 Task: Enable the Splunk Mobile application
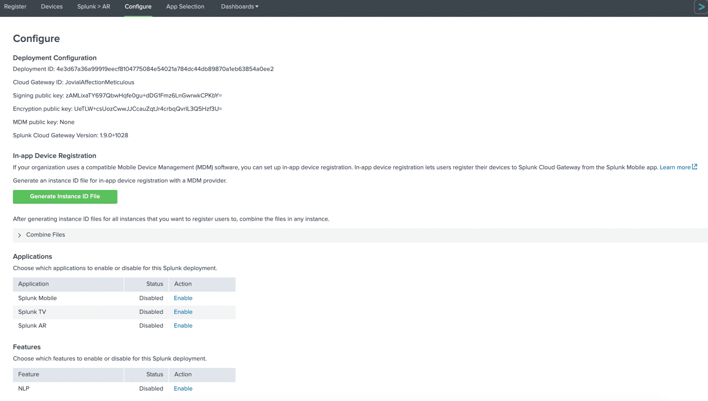point(183,299)
